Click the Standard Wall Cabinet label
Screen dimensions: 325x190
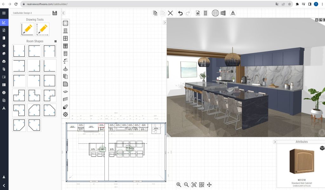point(302,183)
